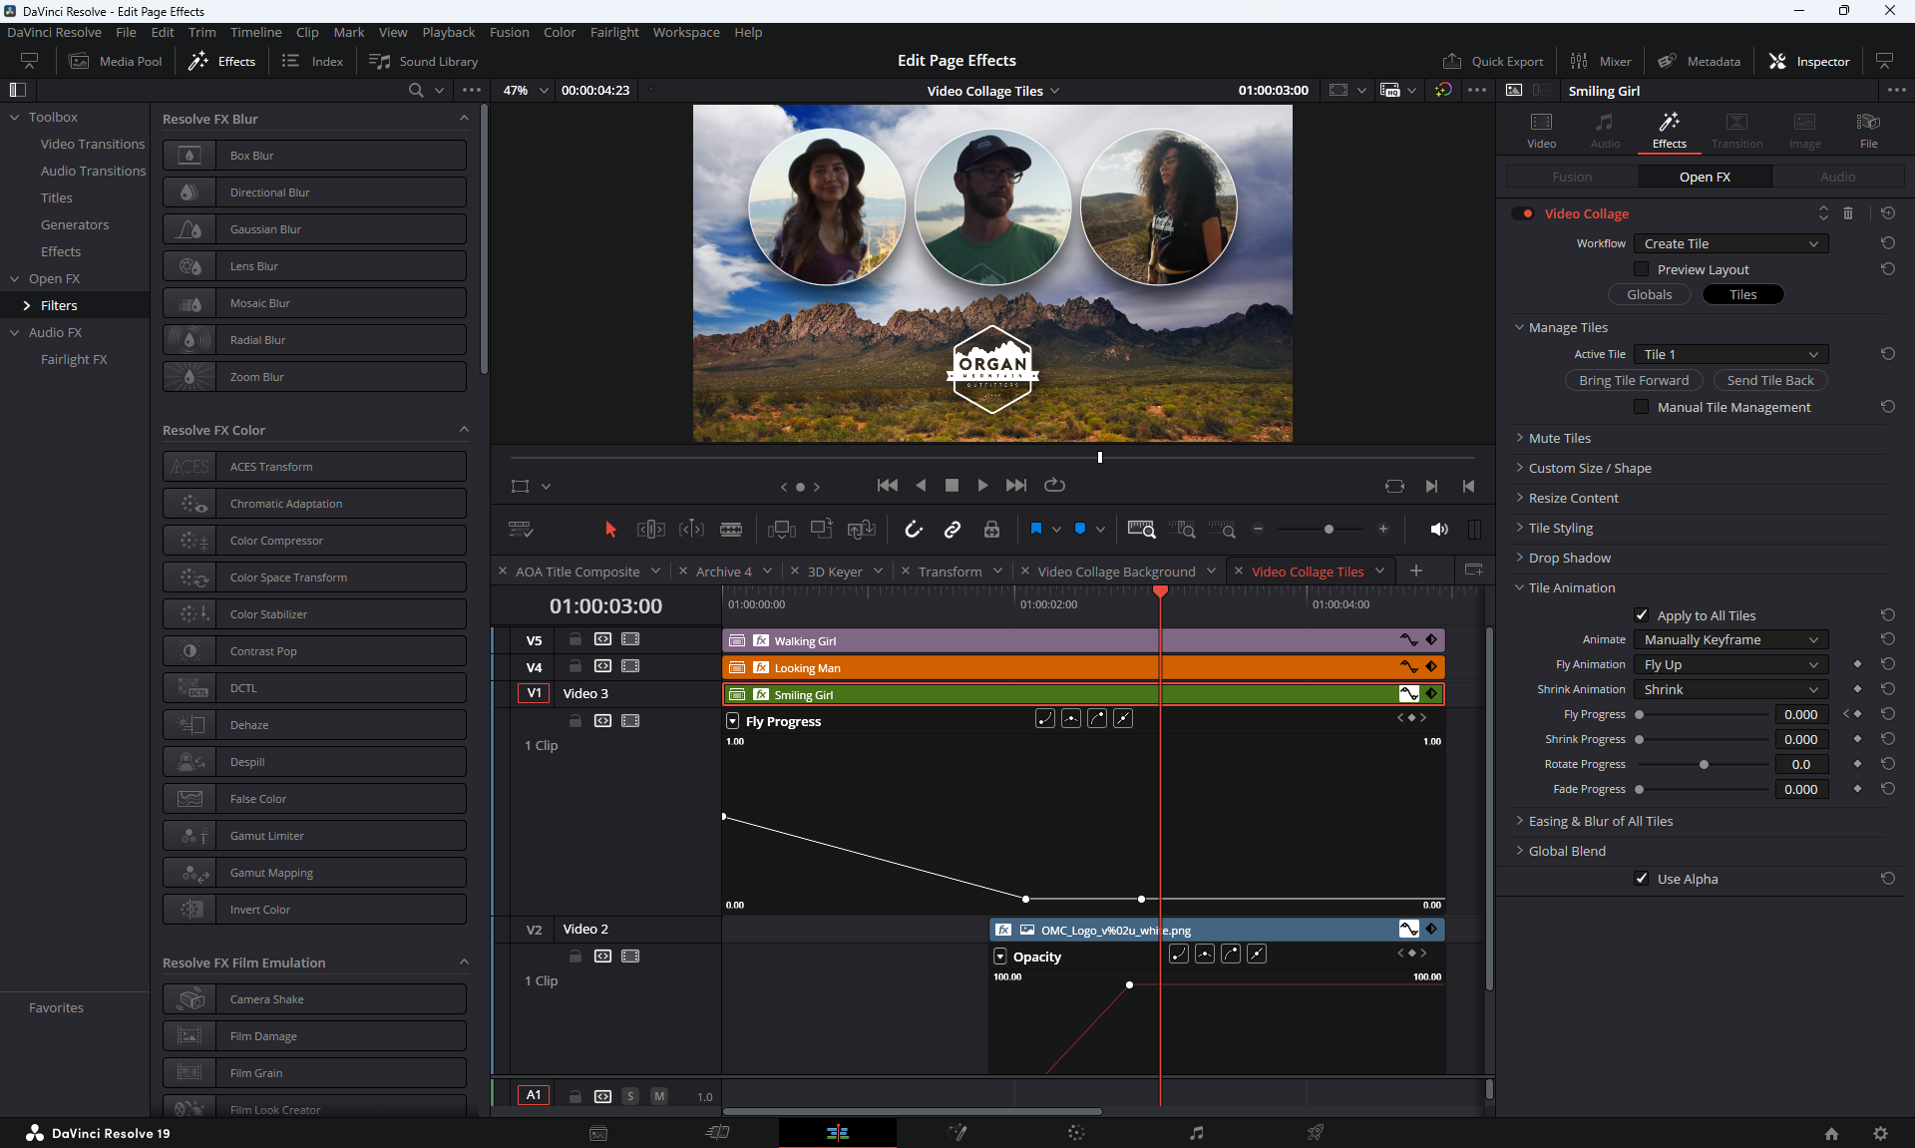The width and height of the screenshot is (1915, 1148).
Task: Switch to the 3D Keyer timeline tab
Action: (834, 572)
